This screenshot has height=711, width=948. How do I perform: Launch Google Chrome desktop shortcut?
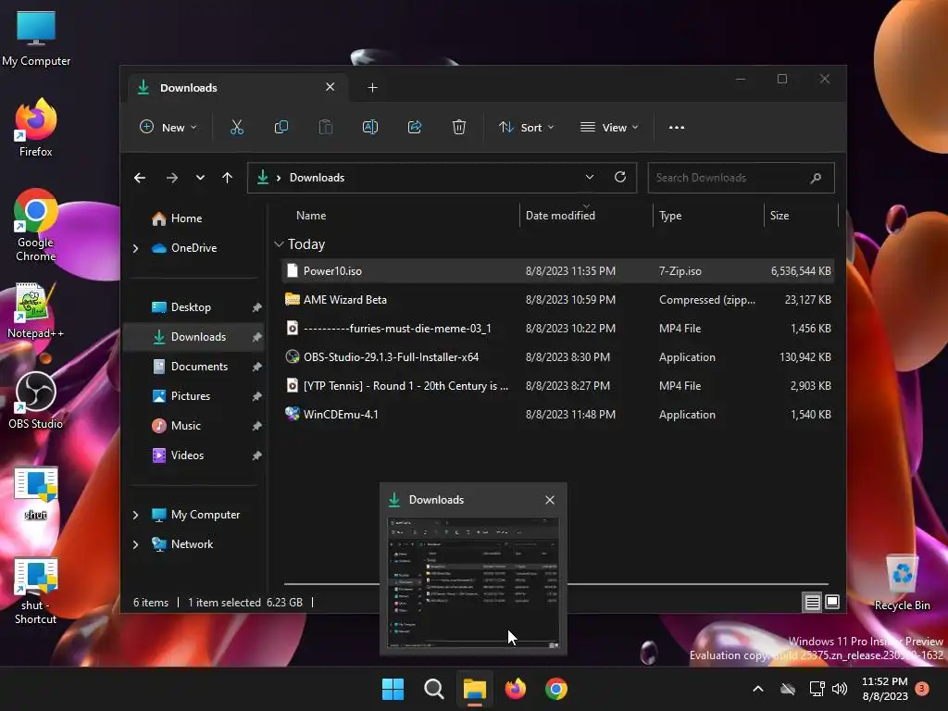tap(36, 225)
